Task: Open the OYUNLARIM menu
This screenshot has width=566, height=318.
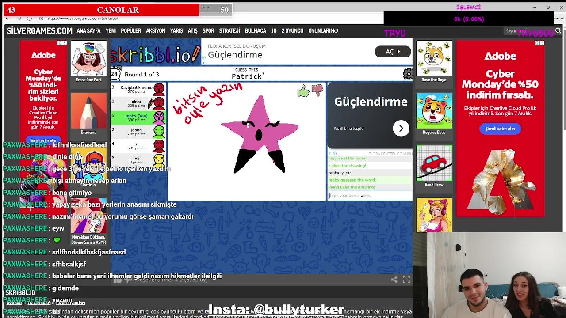Action: (x=323, y=31)
